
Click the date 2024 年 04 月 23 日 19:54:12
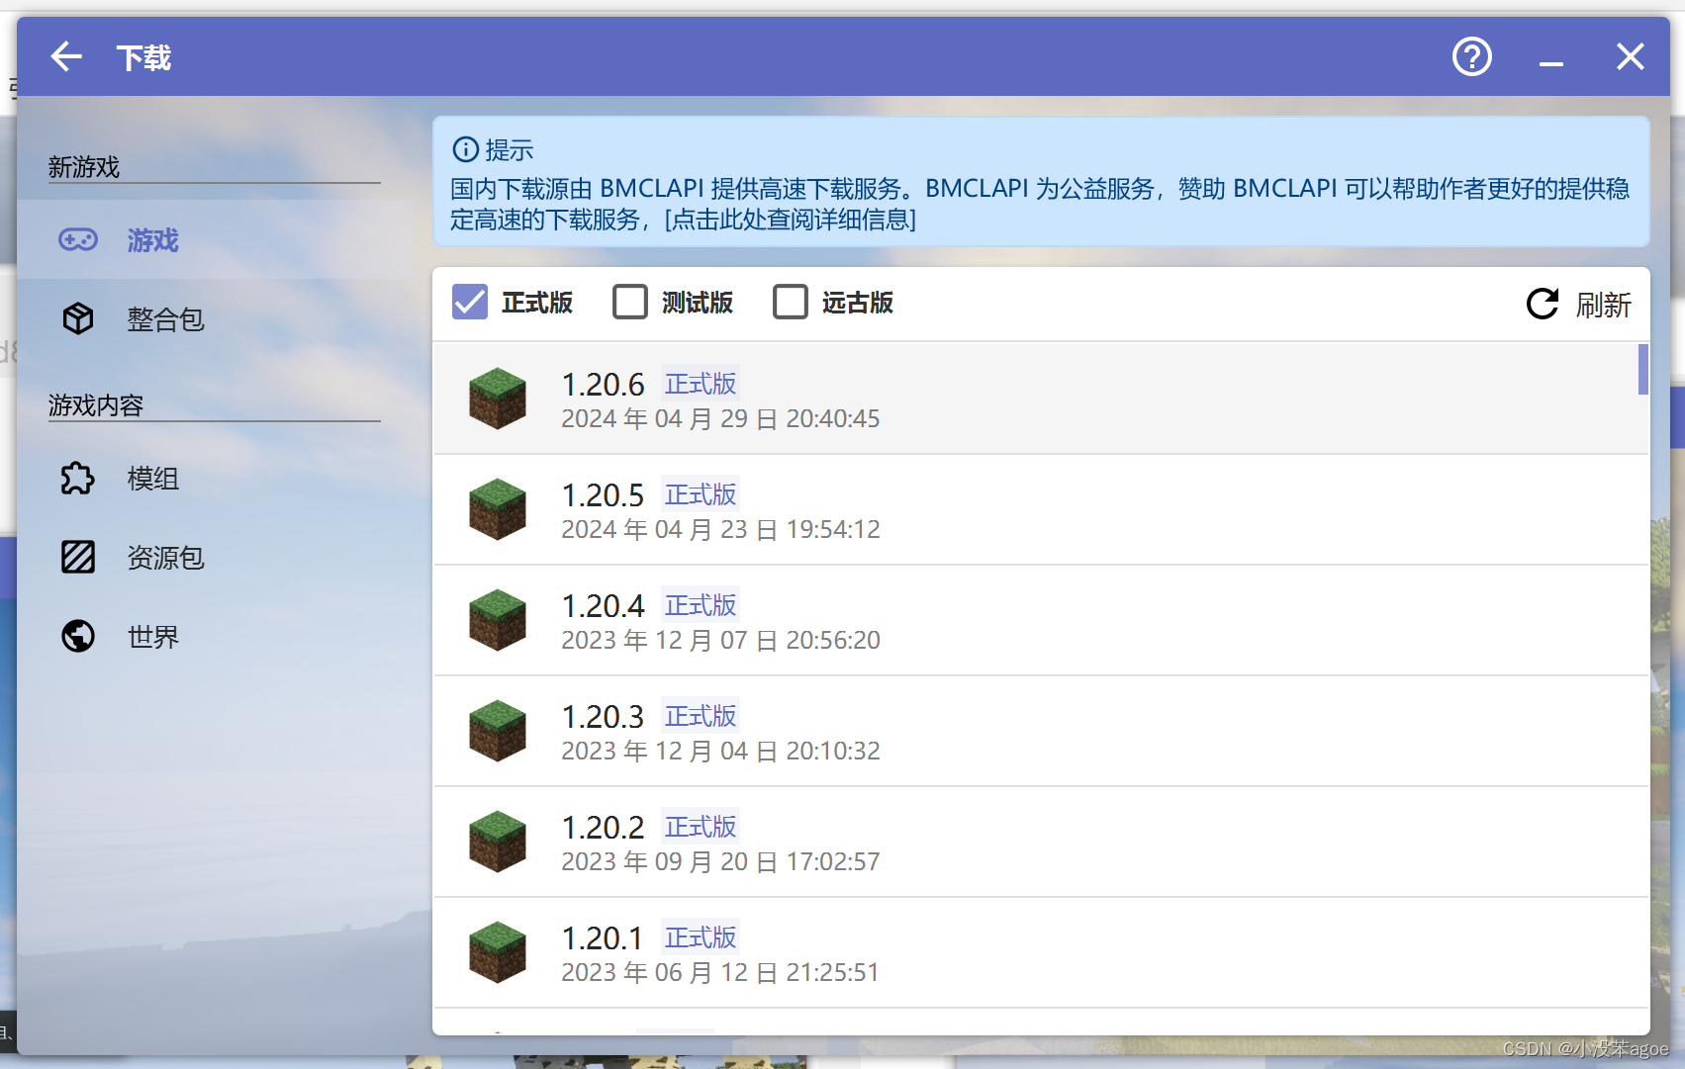click(x=720, y=530)
